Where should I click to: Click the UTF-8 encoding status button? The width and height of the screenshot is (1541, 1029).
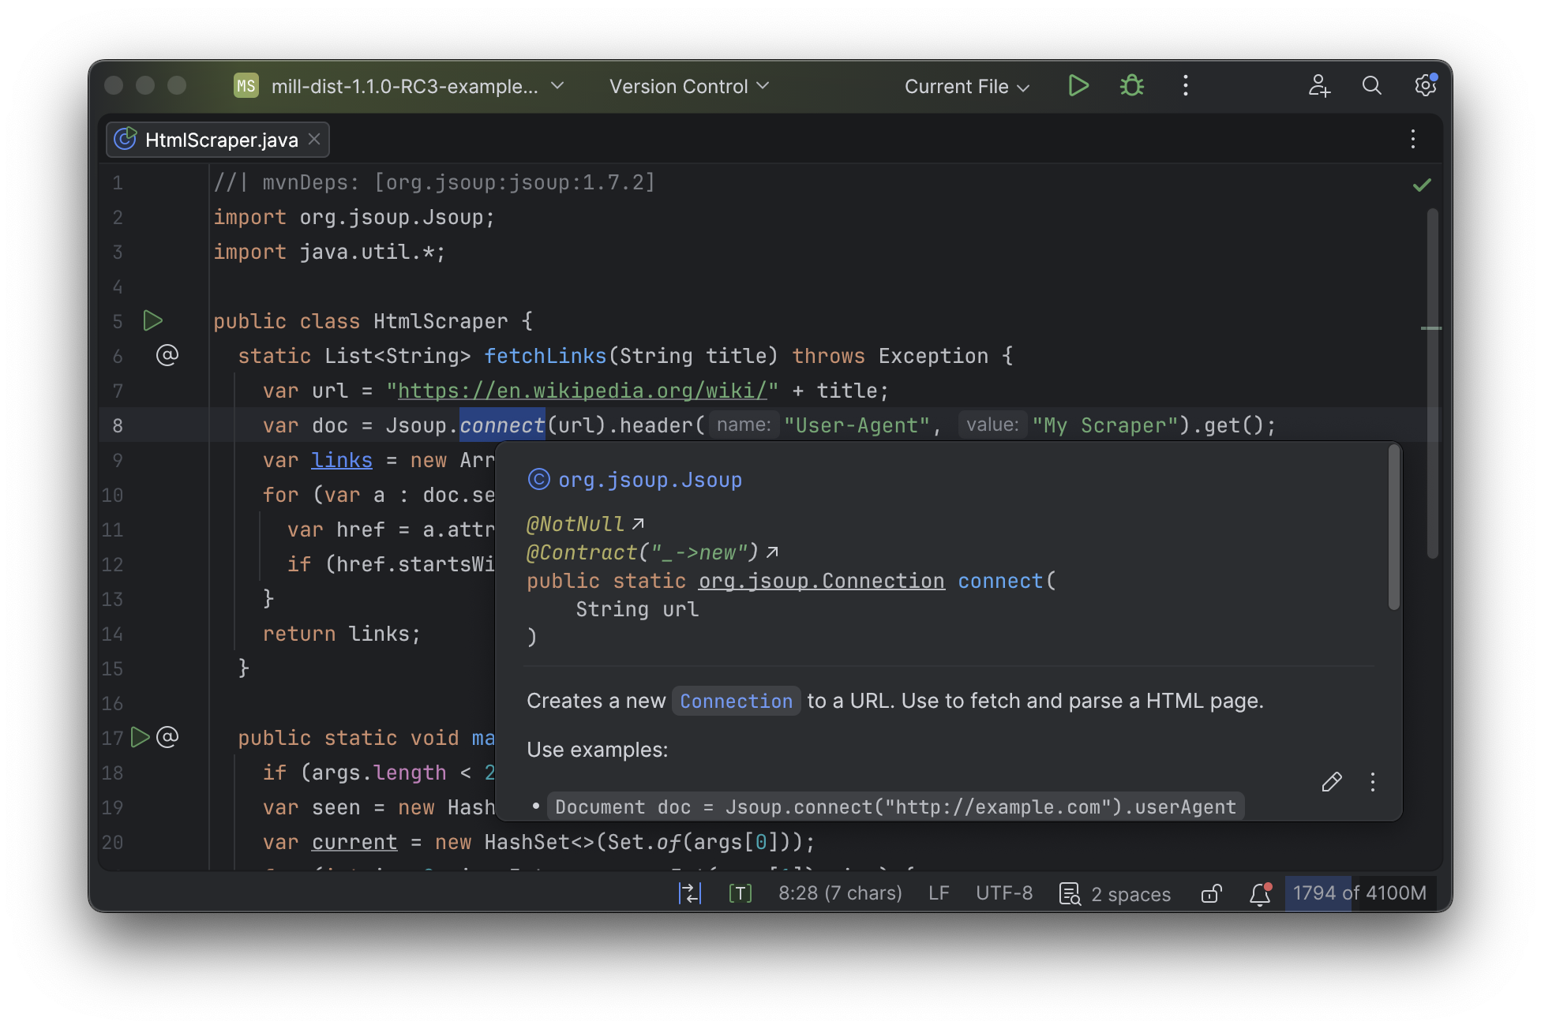tap(1003, 893)
